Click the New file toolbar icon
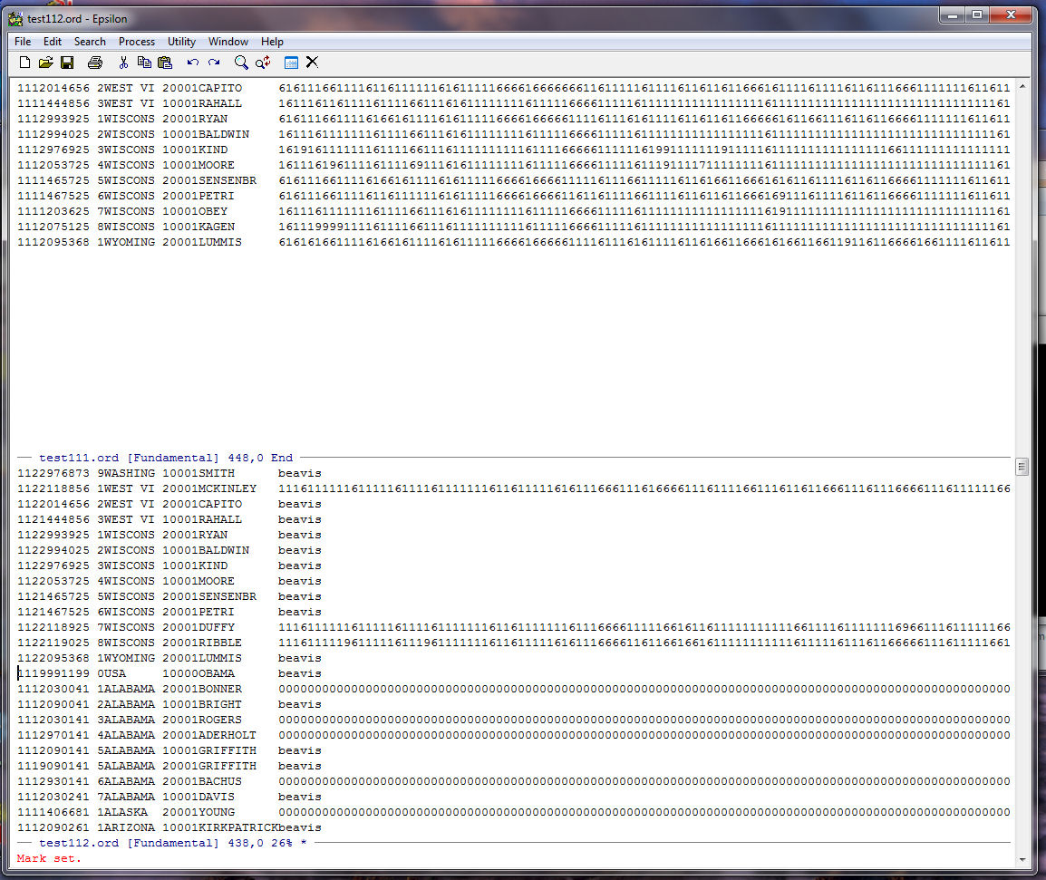Screen dimensions: 1046x880 pos(24,63)
